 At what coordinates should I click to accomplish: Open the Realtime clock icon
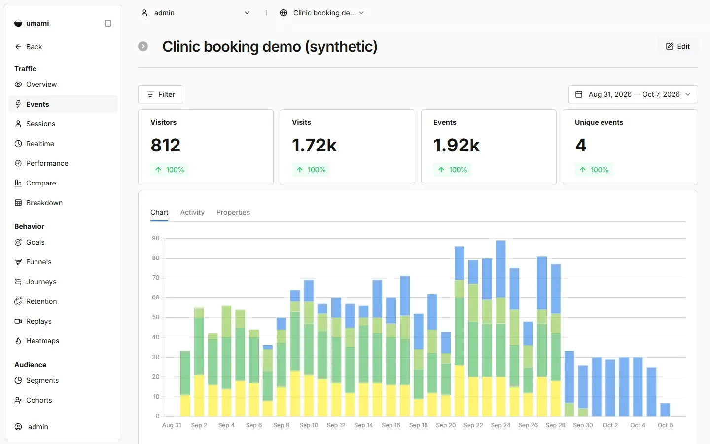[18, 144]
